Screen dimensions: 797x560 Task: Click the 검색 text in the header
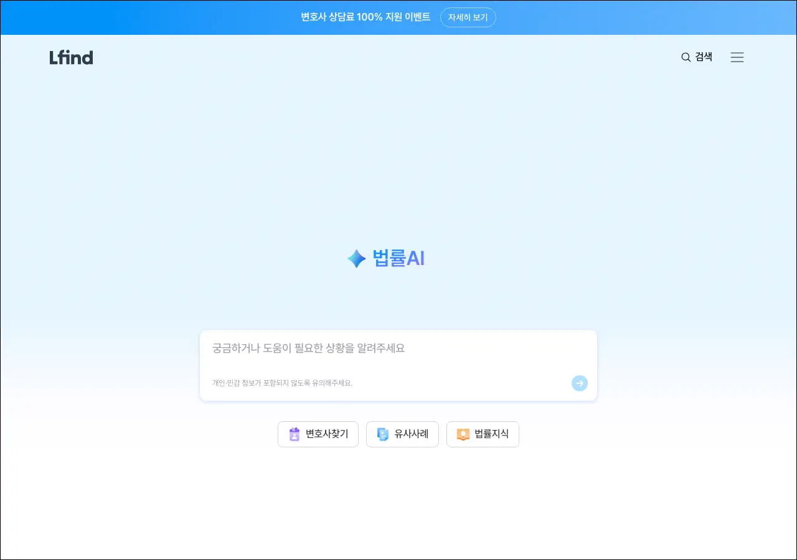coord(704,57)
